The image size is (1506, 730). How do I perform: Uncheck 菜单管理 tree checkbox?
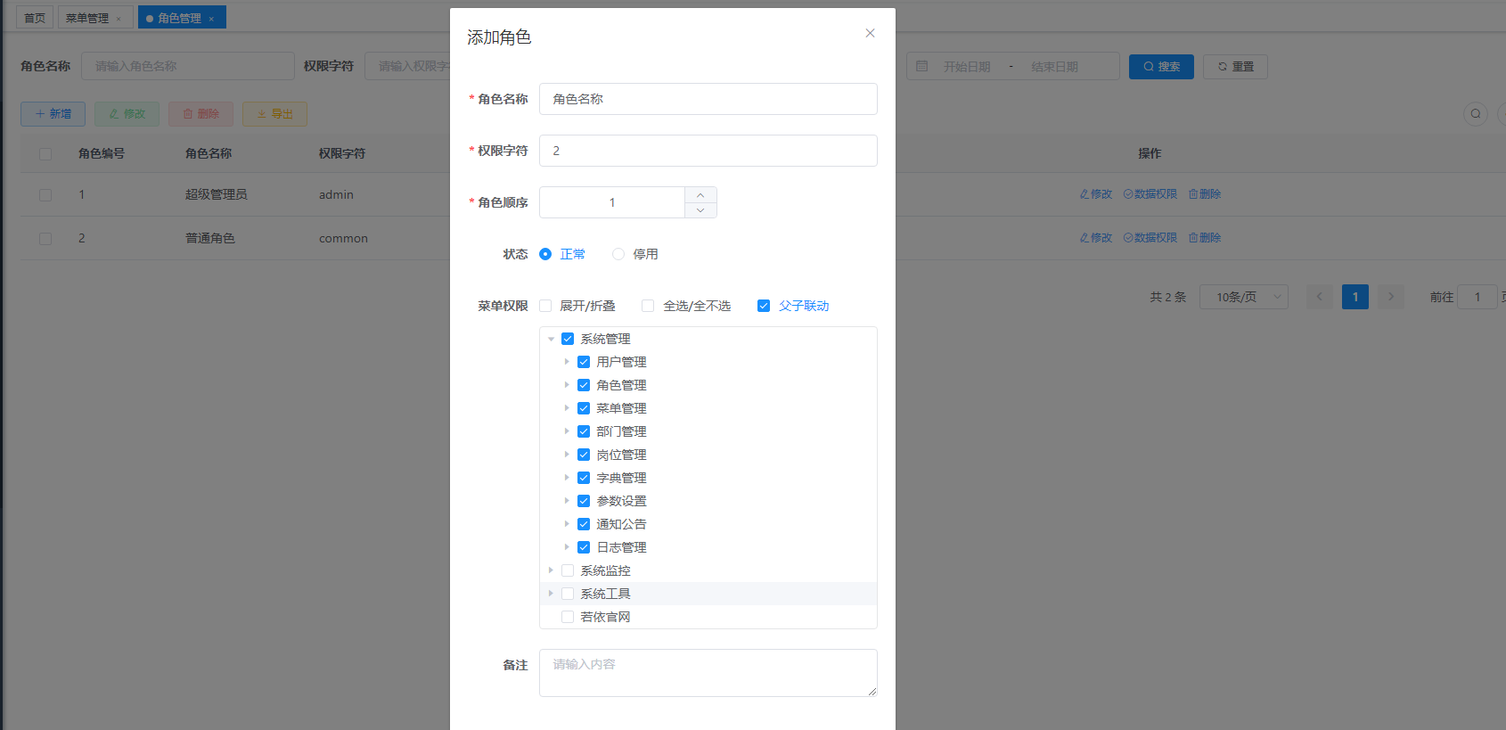(584, 408)
